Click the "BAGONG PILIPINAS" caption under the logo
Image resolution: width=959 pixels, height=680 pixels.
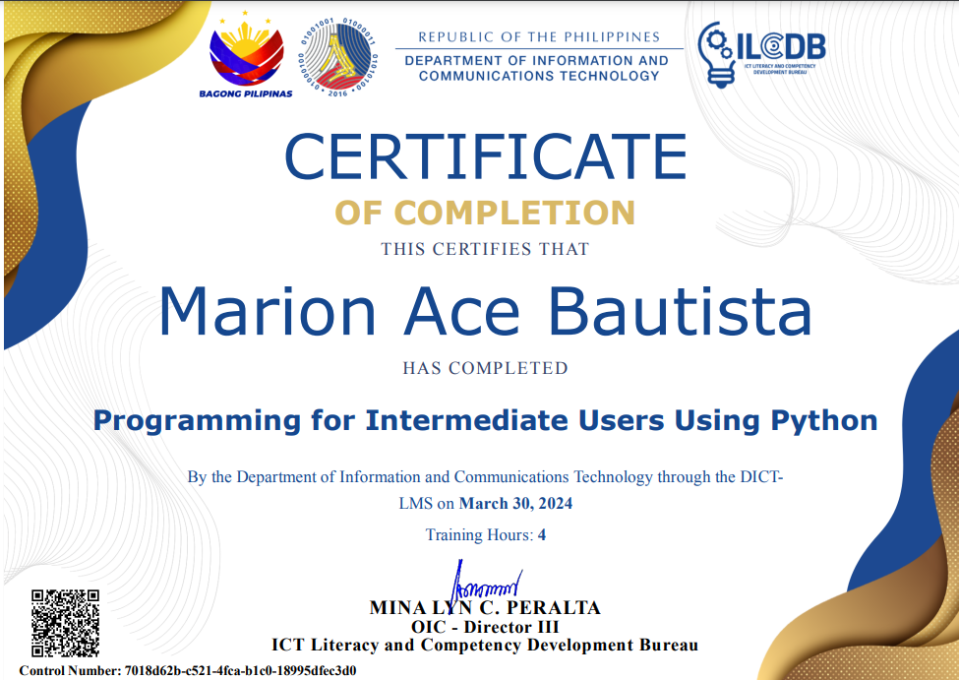246,93
